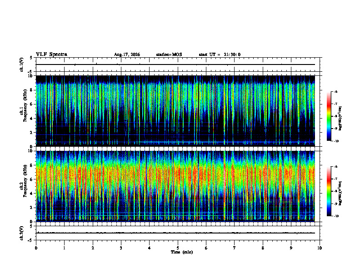Click the '-6' label on ch.1 colorbar

coord(335,91)
